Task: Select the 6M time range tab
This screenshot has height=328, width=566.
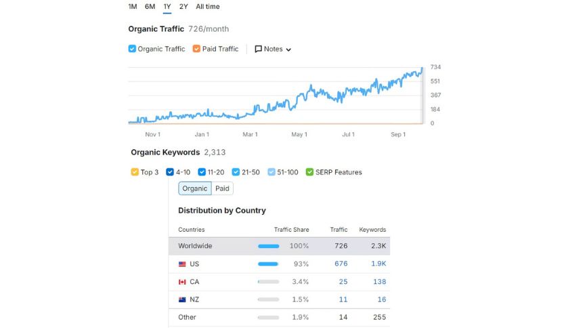Action: click(x=150, y=7)
